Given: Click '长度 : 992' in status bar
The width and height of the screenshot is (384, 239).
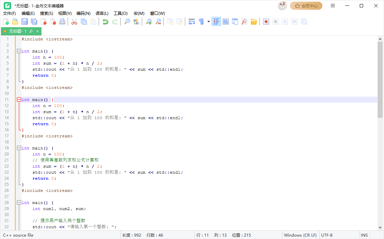Looking at the screenshot, I should coord(132,235).
